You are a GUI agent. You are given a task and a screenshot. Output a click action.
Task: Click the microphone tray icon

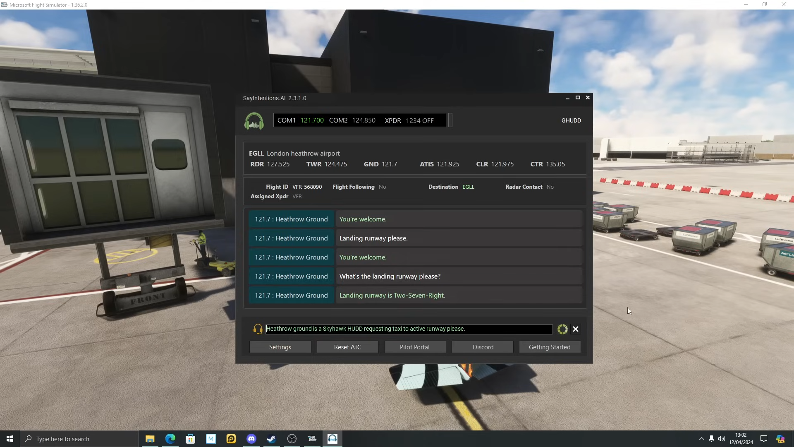[x=711, y=439]
